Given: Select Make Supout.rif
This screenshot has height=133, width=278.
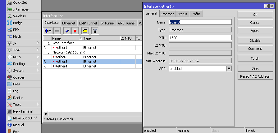Looking at the screenshot, I should pos(24,118).
